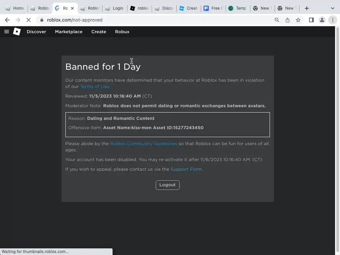Switch to the first New Tab

point(262,8)
